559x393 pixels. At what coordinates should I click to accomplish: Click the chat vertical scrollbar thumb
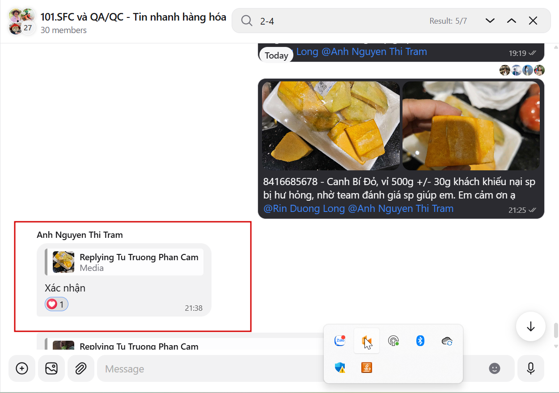[x=556, y=330]
